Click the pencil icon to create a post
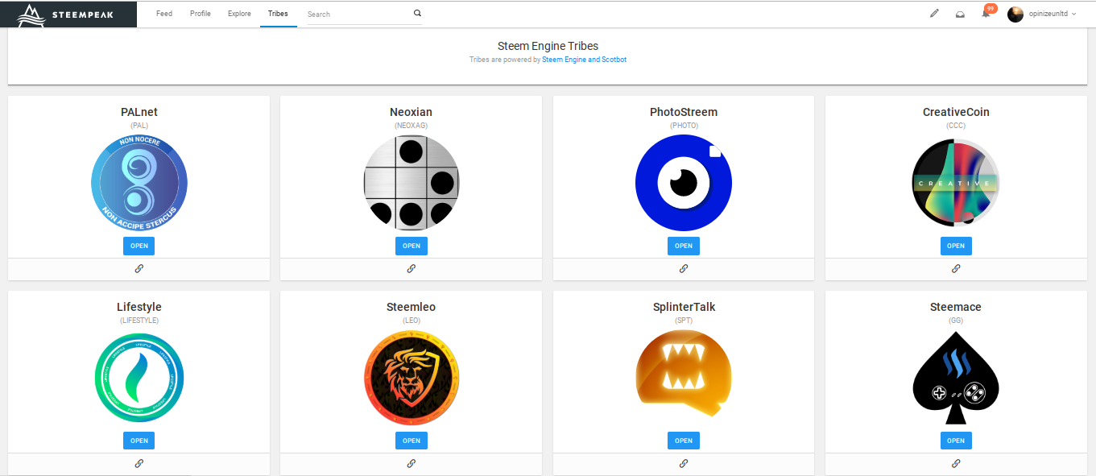Image resolution: width=1096 pixels, height=476 pixels. 933,14
